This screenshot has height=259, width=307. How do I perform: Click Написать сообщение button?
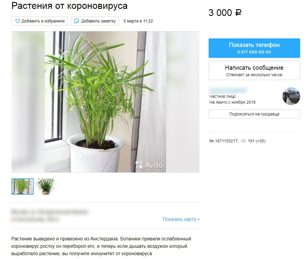[254, 70]
